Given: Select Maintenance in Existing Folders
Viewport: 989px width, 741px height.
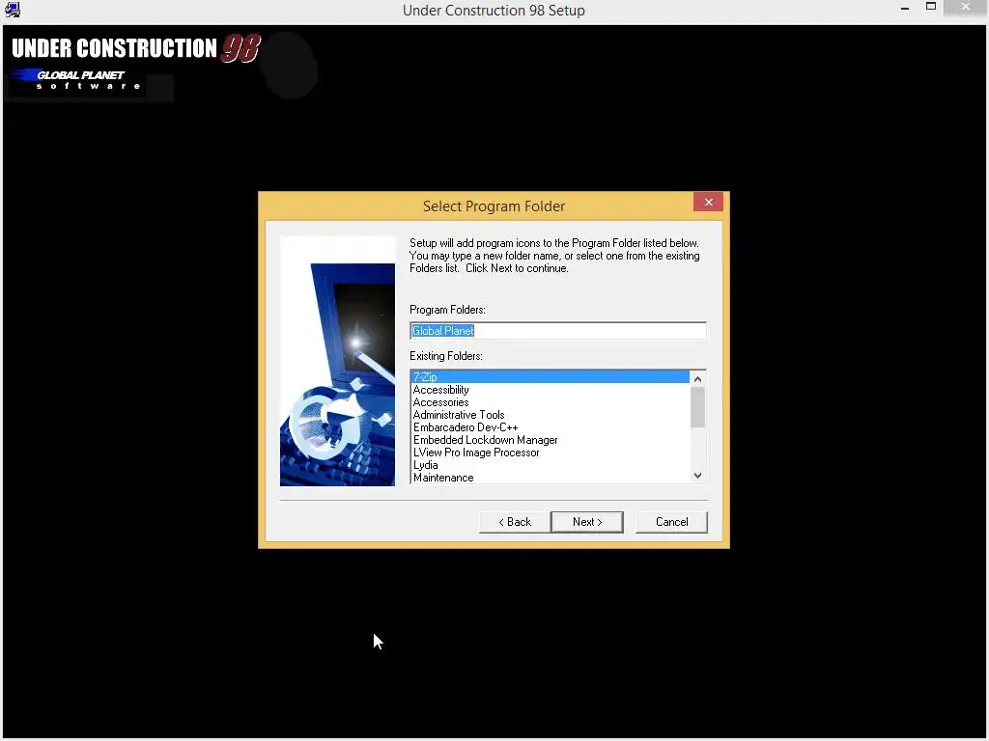Looking at the screenshot, I should [550, 478].
